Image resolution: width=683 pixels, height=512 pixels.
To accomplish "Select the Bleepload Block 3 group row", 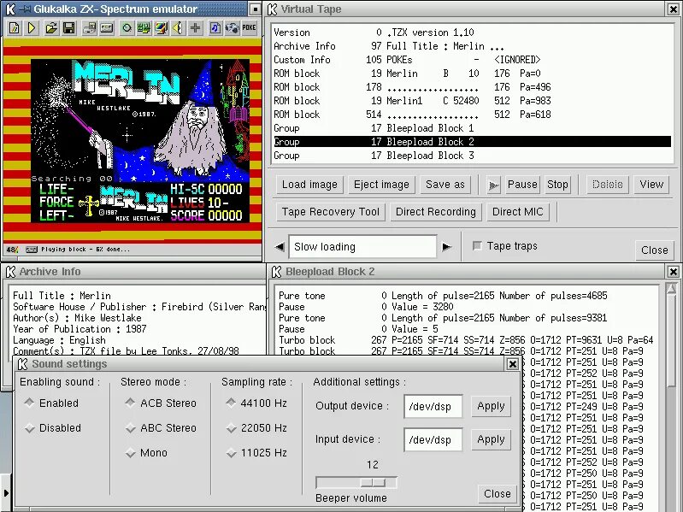I will click(472, 156).
